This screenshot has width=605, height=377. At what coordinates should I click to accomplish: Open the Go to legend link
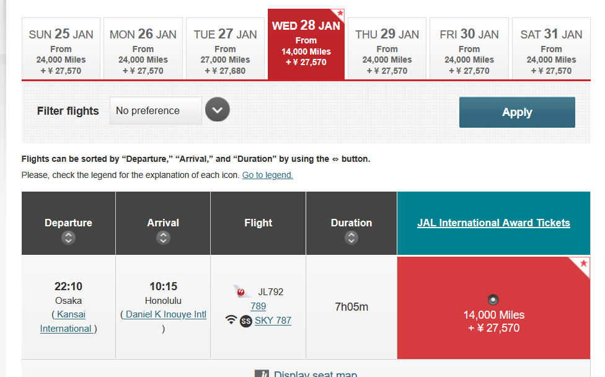[x=267, y=175]
